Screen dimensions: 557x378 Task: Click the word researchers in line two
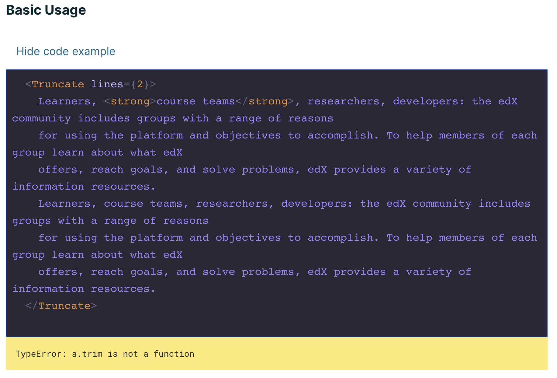click(344, 101)
